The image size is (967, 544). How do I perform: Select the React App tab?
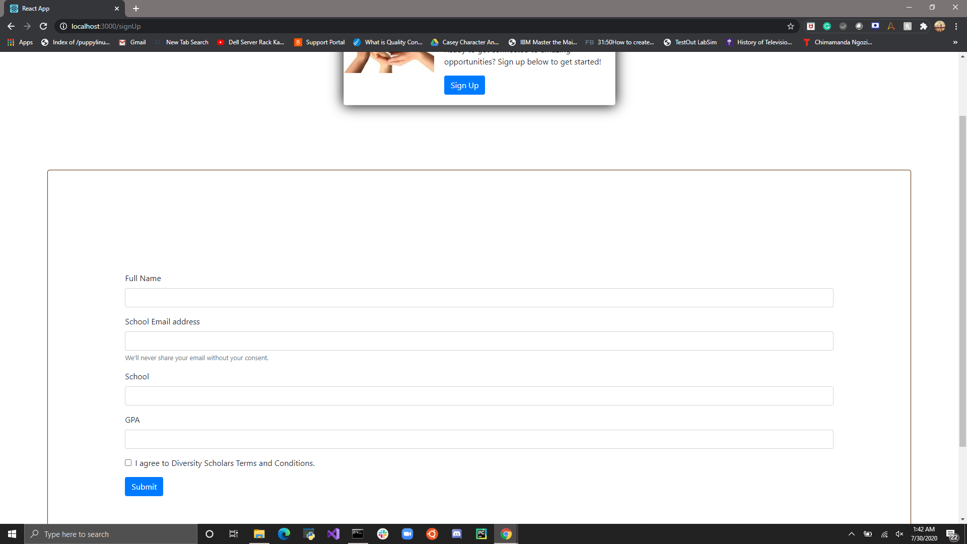coord(60,9)
